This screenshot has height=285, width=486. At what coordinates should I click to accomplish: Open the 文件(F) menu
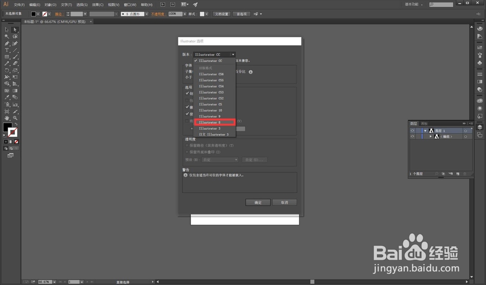[x=19, y=5]
